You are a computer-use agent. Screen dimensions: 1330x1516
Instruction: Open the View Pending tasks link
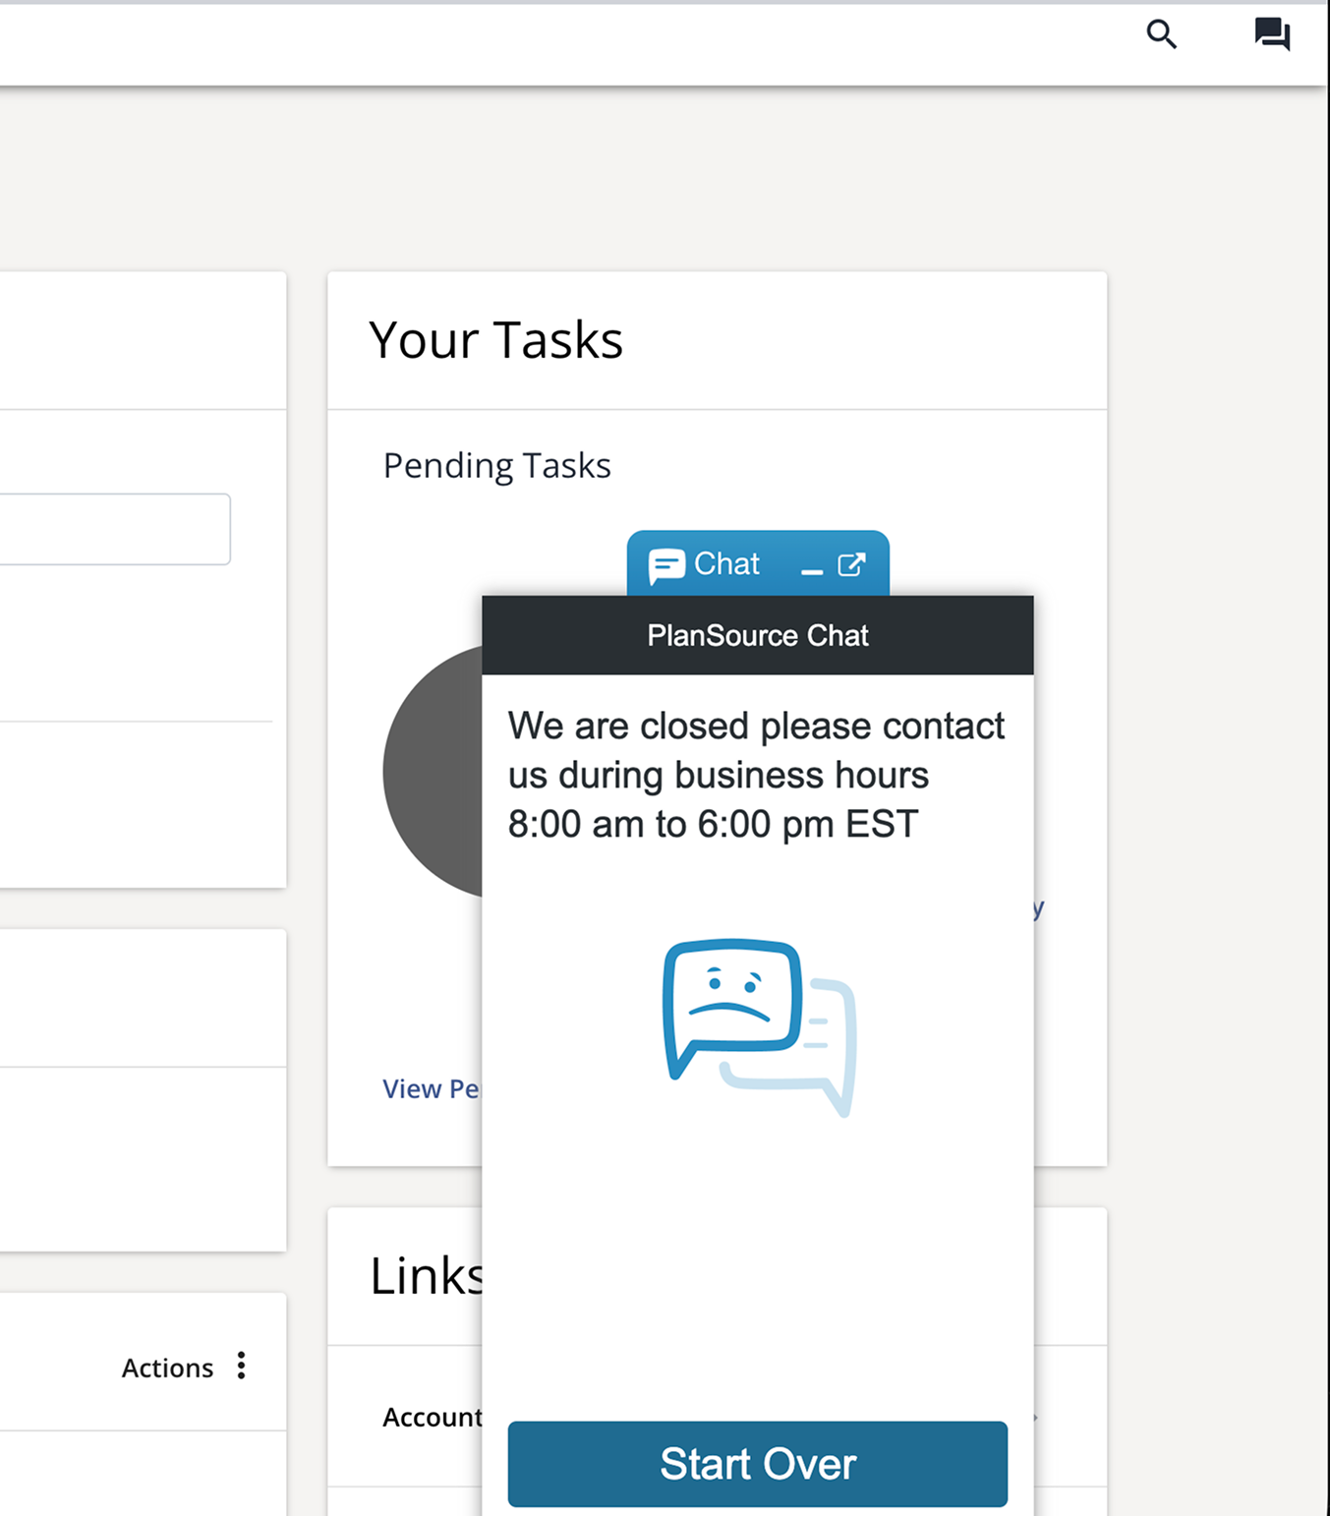pos(431,1088)
